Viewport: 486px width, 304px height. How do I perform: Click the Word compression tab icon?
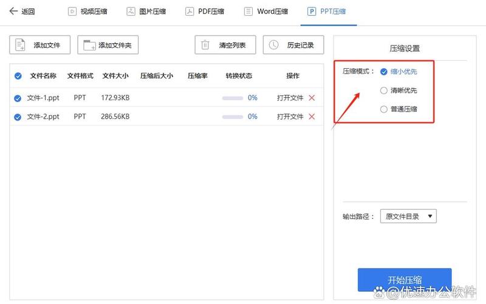tap(248, 12)
